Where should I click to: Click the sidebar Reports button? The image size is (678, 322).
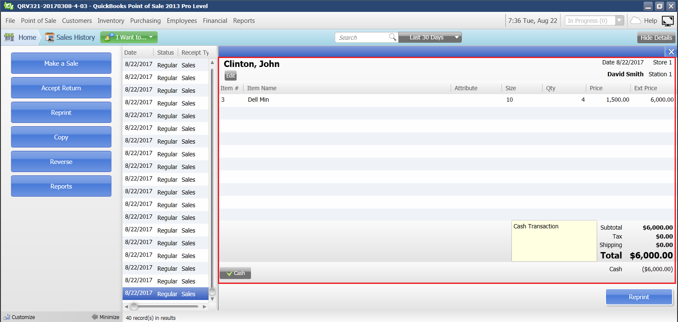[61, 186]
